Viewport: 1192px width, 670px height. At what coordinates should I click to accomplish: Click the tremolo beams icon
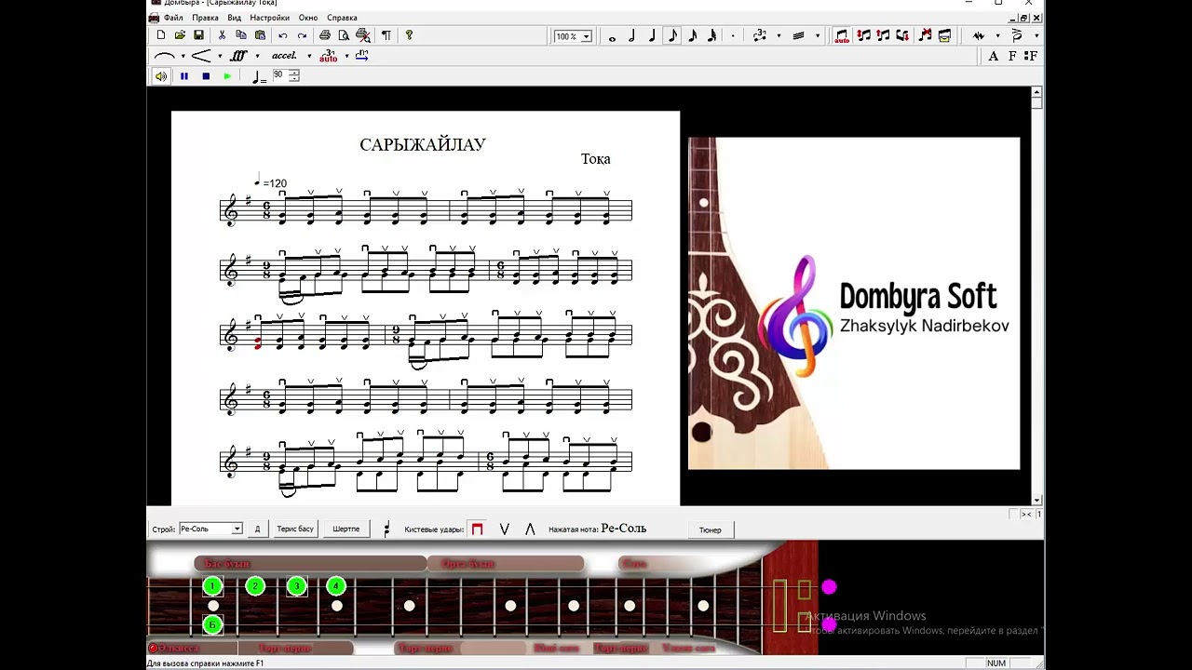(x=797, y=36)
